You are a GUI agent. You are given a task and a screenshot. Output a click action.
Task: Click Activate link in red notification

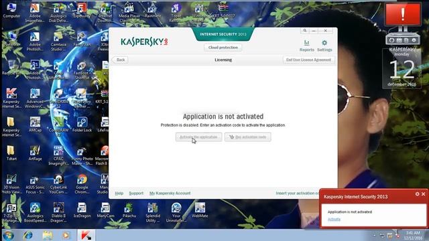pyautogui.click(x=334, y=219)
